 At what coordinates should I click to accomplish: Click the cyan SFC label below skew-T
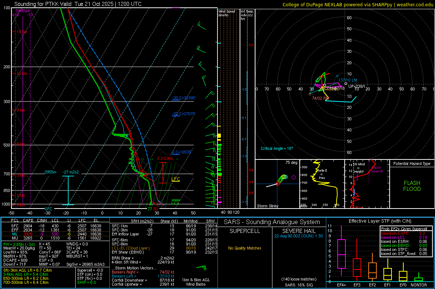coord(48,209)
